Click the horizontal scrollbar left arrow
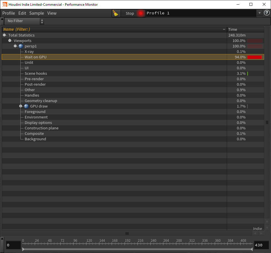This screenshot has height=253, width=271. coord(255,233)
